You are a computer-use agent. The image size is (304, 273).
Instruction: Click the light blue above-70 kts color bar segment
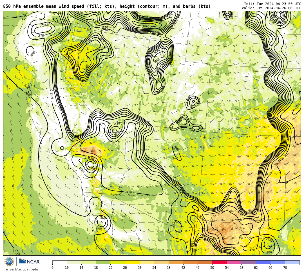[292, 262]
